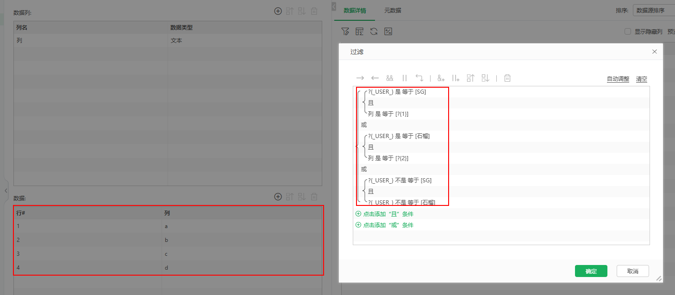
Task: Click resize grip of 过滤 dialog
Action: click(x=659, y=278)
